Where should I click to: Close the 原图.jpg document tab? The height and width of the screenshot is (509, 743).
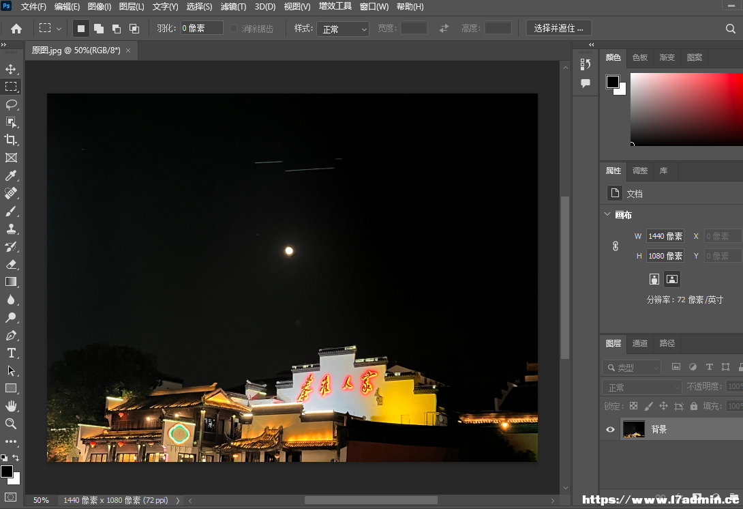pyautogui.click(x=128, y=50)
